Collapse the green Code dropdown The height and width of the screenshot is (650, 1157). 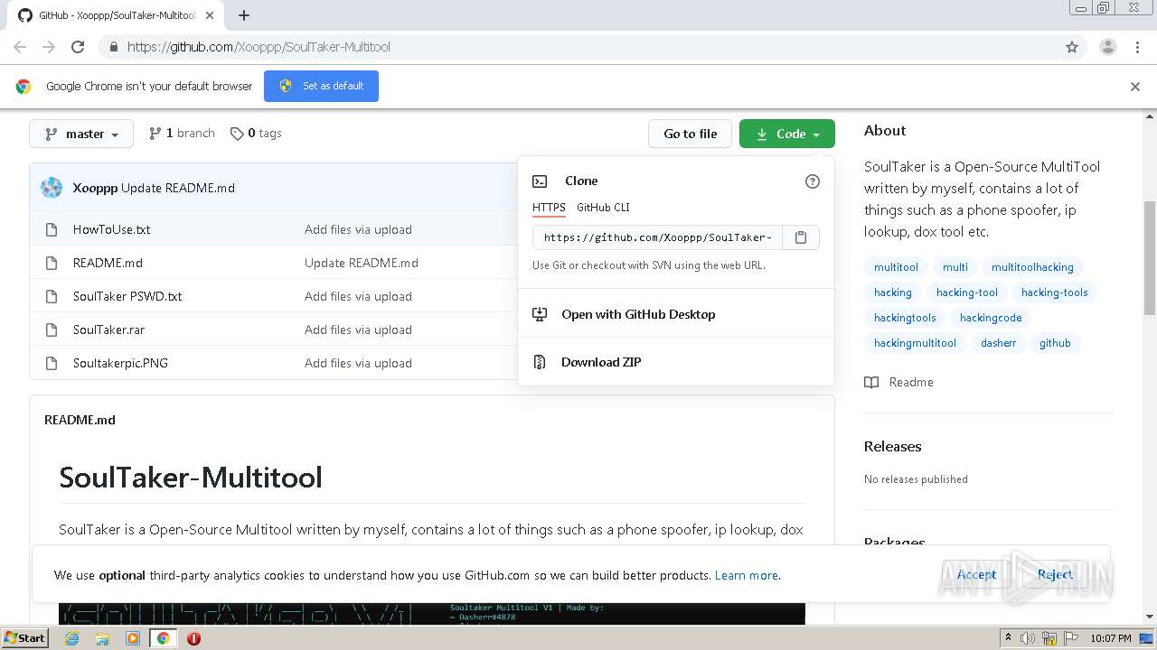787,134
